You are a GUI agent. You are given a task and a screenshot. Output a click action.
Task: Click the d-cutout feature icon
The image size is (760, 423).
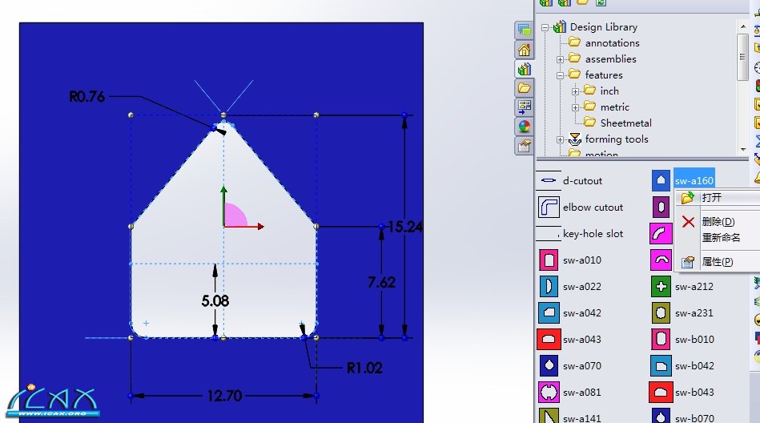click(549, 180)
